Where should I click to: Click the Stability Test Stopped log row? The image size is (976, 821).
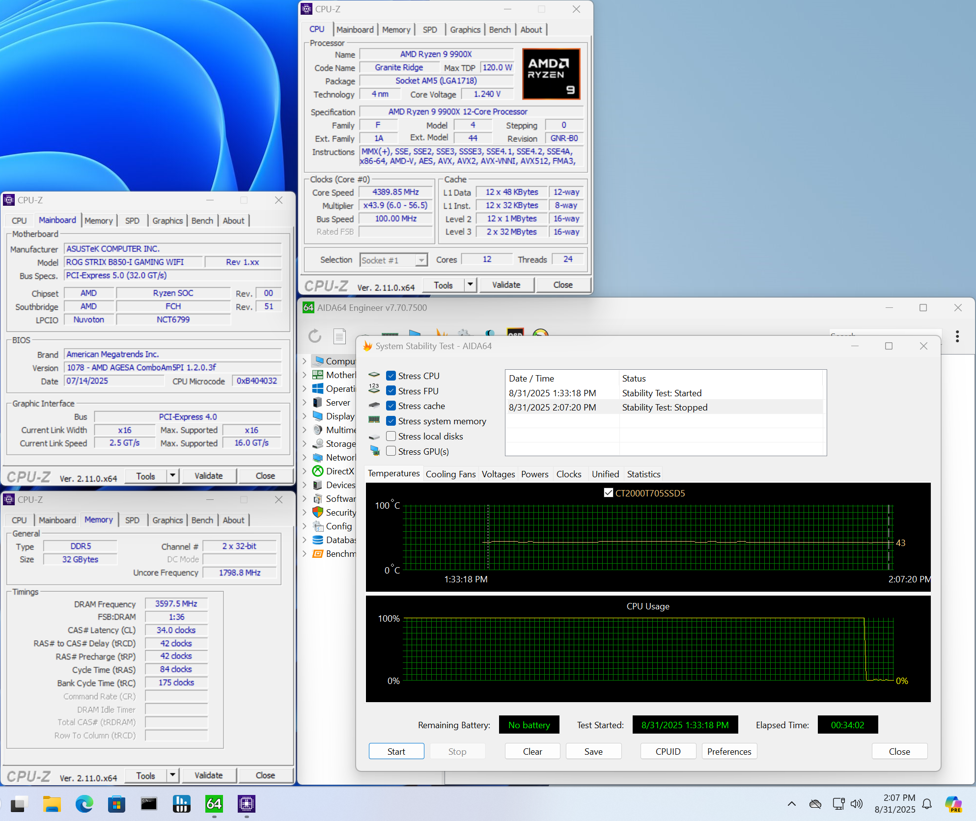tap(664, 407)
